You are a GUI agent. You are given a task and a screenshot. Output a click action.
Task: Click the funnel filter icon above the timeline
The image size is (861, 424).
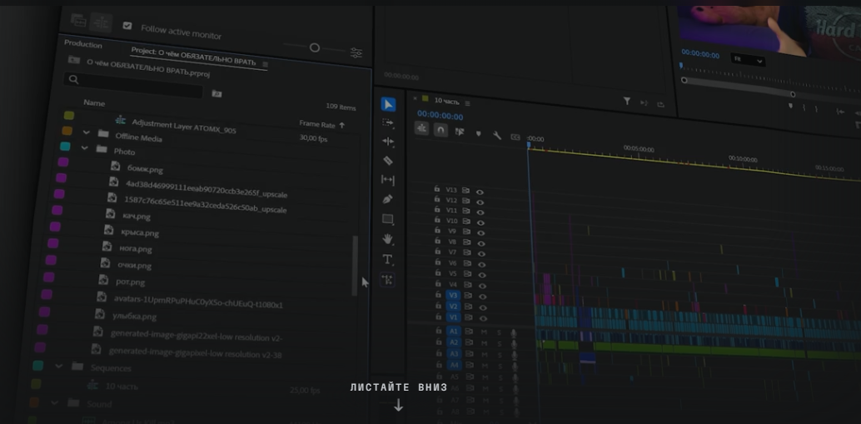pyautogui.click(x=626, y=101)
